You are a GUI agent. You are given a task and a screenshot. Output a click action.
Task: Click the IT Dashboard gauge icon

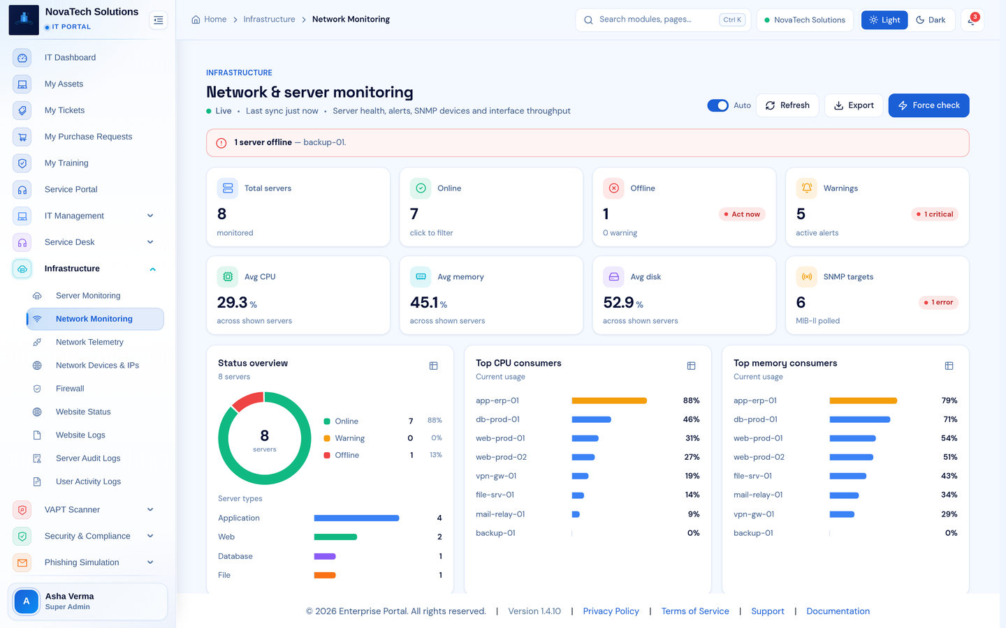coord(22,58)
